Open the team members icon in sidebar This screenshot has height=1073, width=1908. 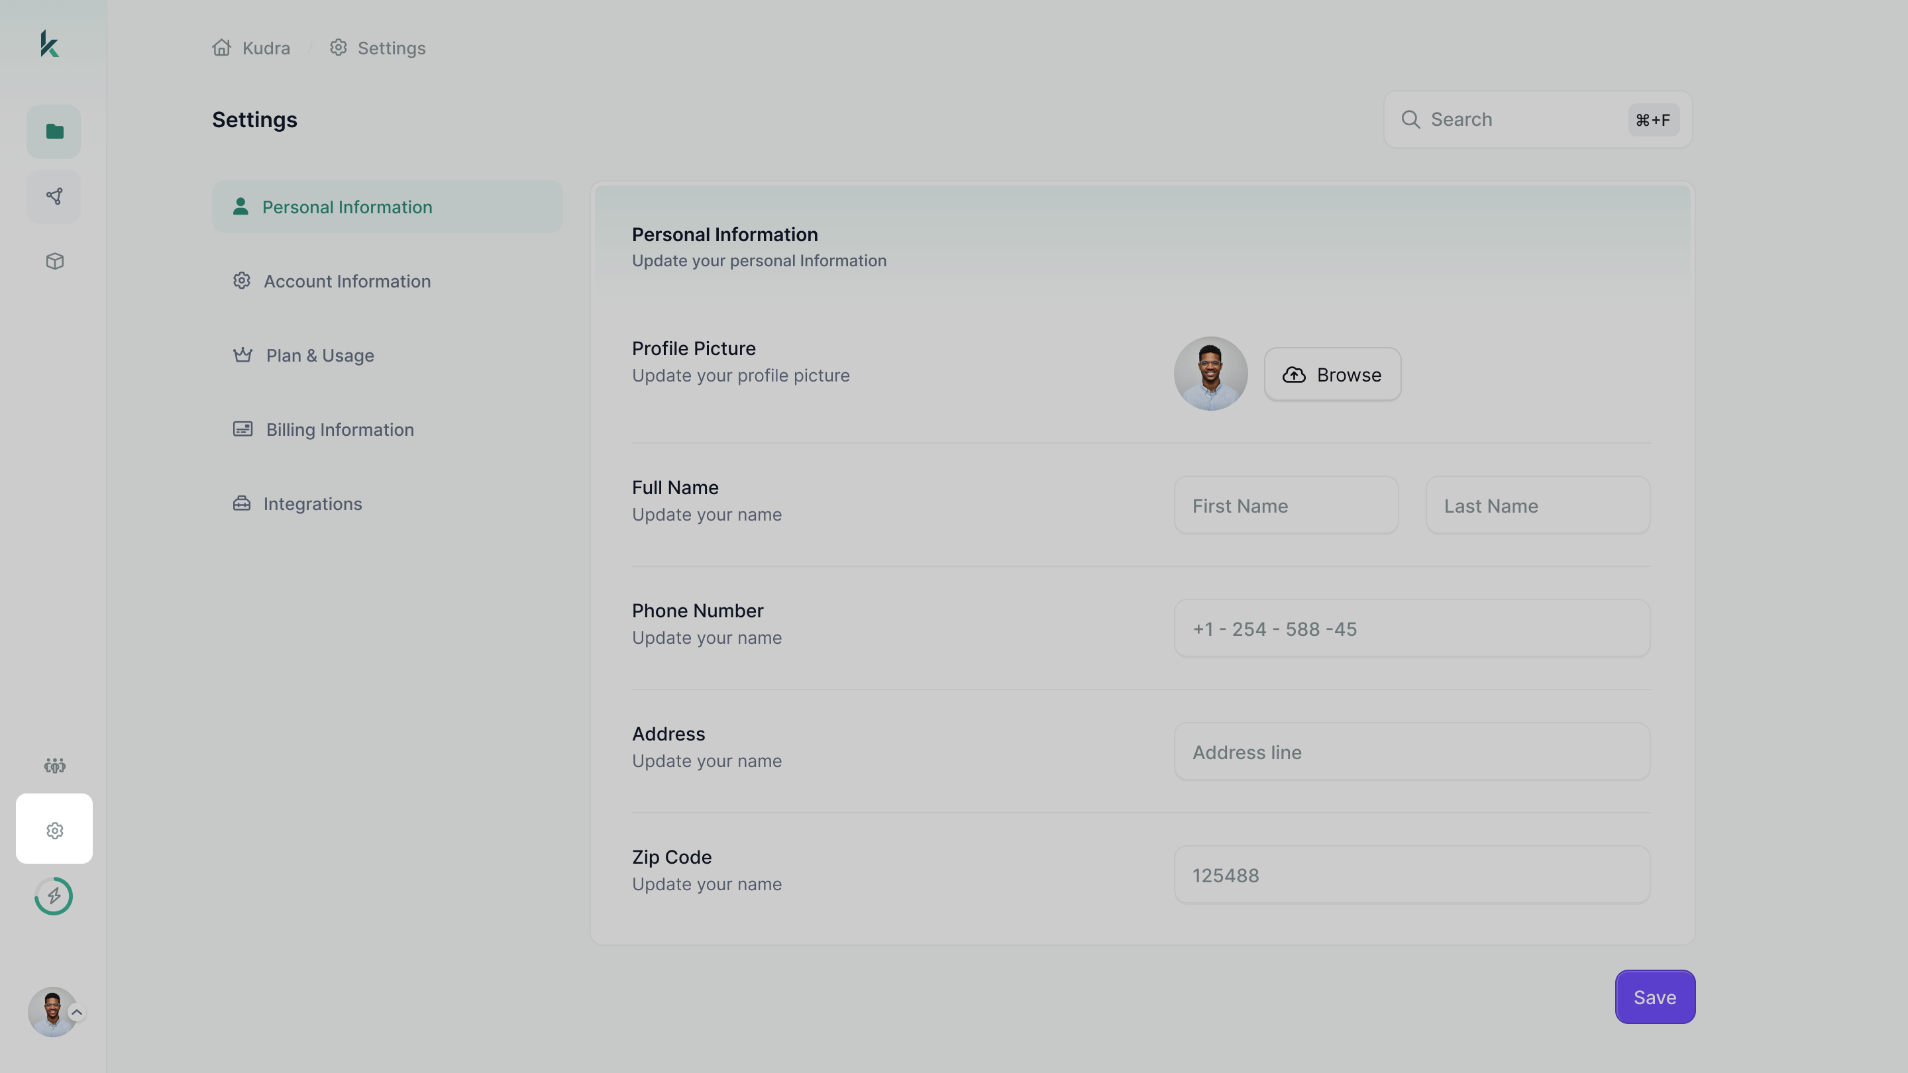pos(54,765)
